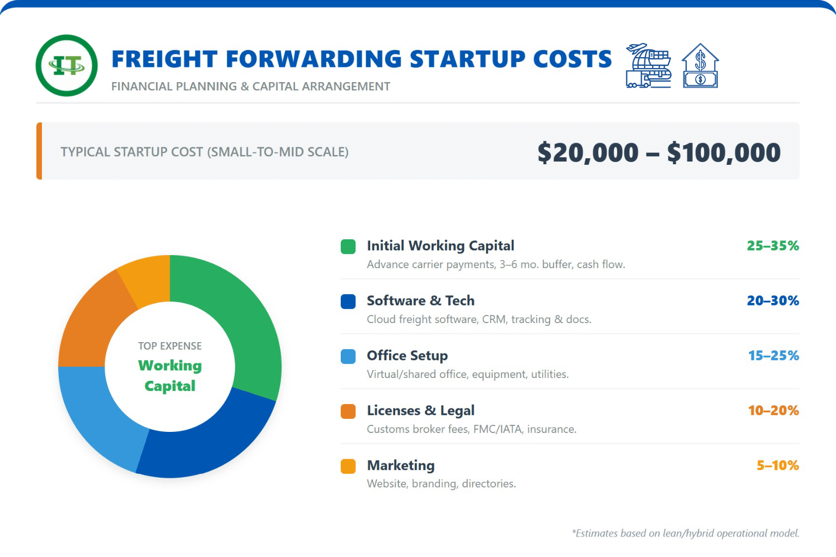Click the green Initial Working Capital swatch
Screen dimensions: 836x557
348,246
